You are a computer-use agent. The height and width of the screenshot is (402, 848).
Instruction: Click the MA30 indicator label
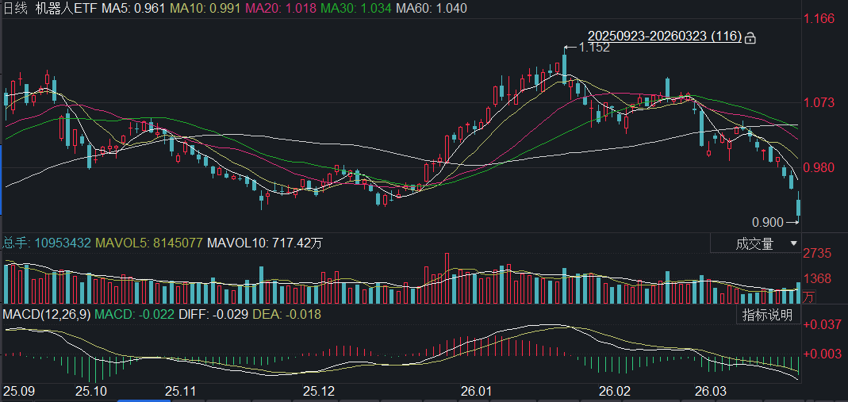pyautogui.click(x=343, y=8)
